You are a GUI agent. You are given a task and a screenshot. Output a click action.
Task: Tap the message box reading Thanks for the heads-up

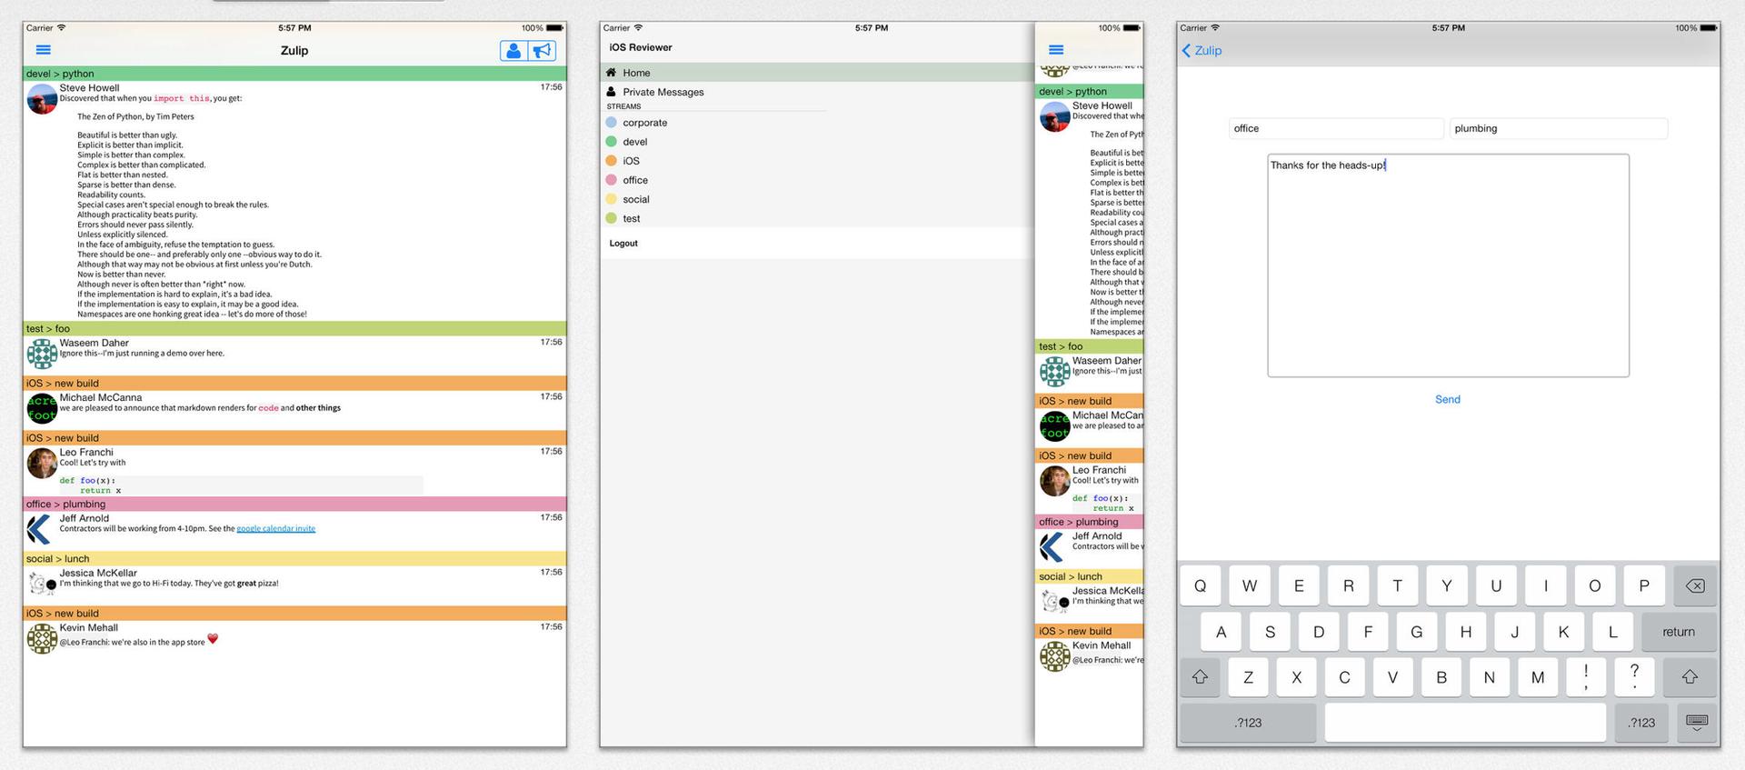(1448, 265)
